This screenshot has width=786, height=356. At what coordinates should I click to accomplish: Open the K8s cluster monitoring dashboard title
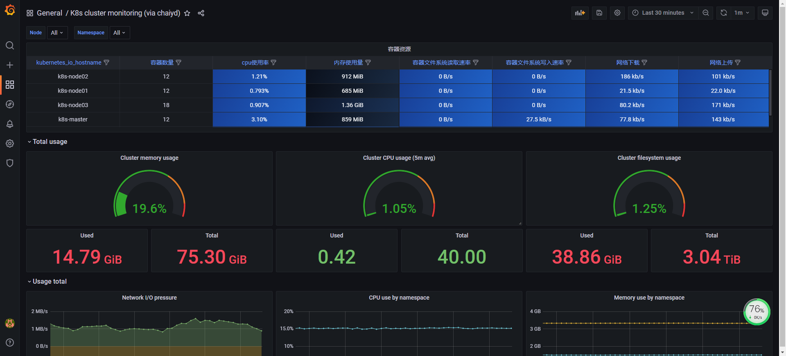coord(125,13)
